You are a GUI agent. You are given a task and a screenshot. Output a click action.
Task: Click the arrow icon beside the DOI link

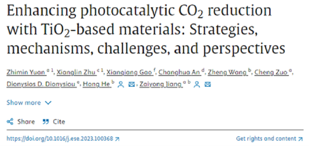click(x=117, y=139)
